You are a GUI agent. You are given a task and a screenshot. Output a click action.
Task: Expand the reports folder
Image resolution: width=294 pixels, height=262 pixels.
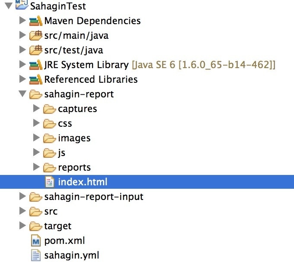[x=36, y=167]
